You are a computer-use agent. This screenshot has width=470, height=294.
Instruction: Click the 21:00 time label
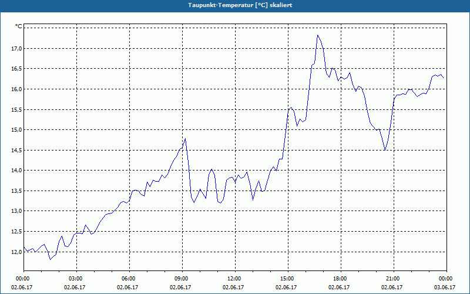[394, 279]
